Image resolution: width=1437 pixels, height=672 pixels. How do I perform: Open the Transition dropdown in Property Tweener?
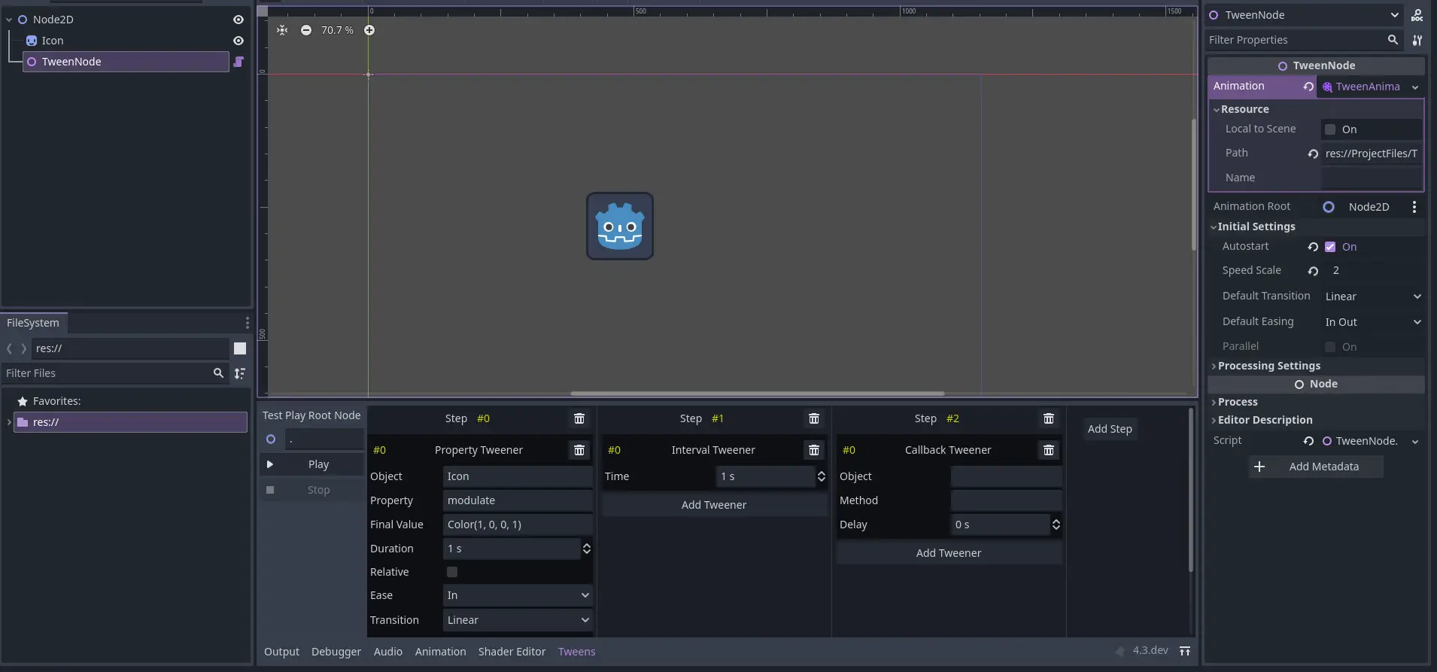pos(518,620)
